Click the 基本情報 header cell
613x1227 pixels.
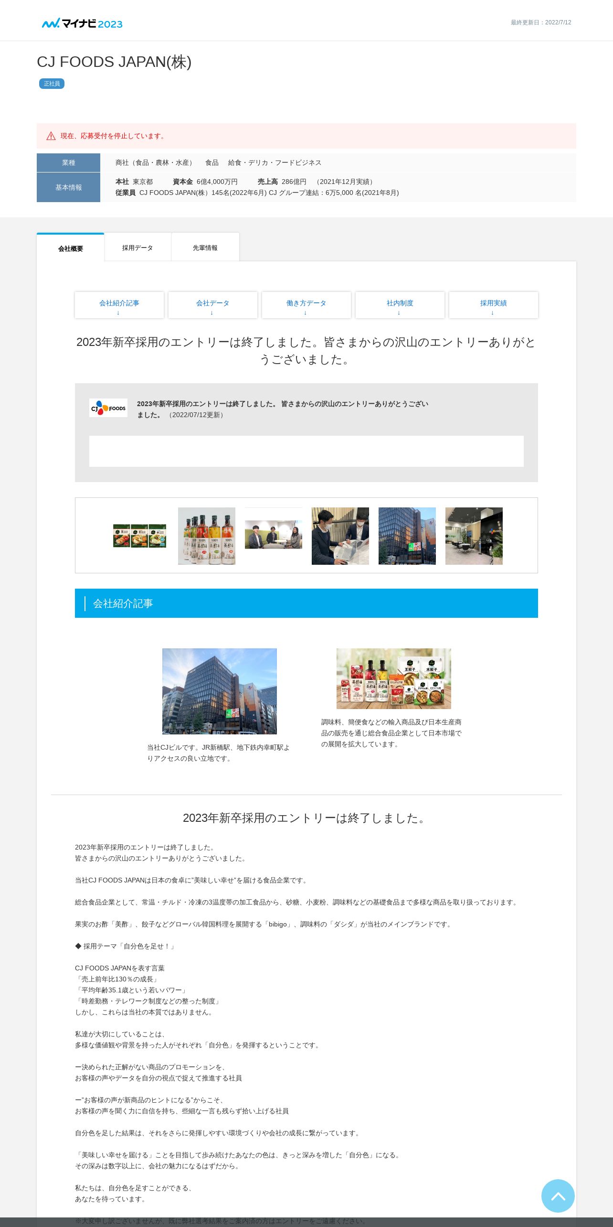[x=68, y=187]
